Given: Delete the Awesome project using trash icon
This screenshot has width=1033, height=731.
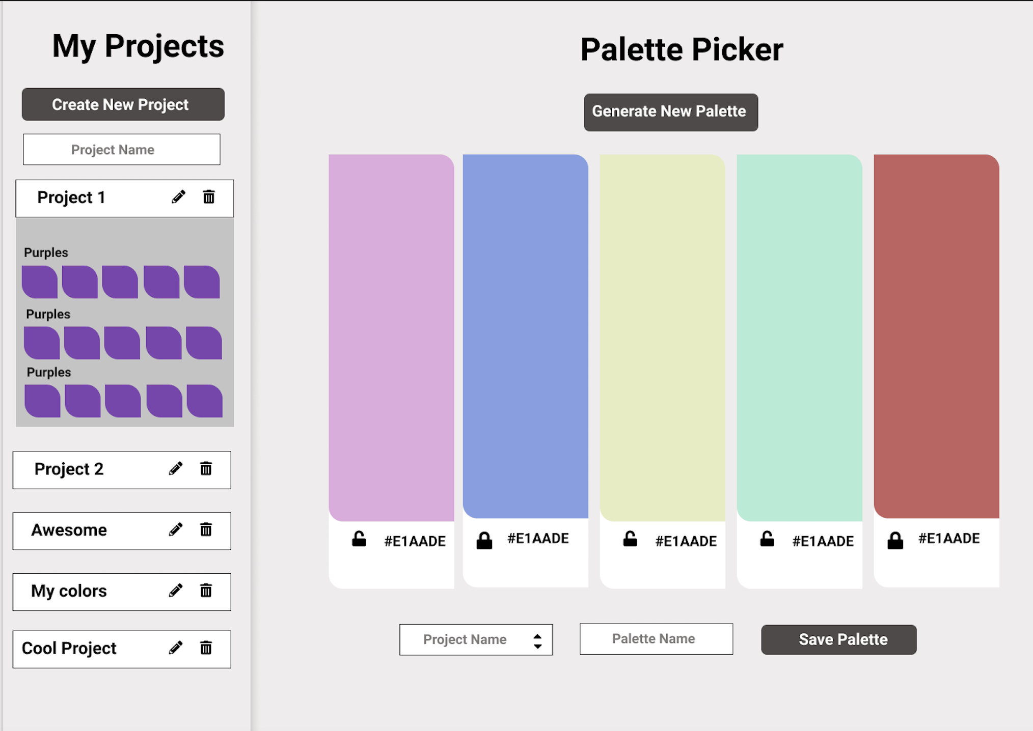Looking at the screenshot, I should [206, 530].
